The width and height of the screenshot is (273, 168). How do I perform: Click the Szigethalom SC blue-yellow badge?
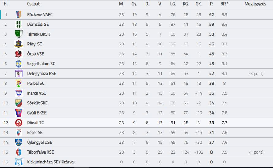[19, 64]
